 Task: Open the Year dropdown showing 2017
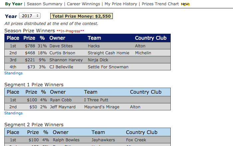(30, 16)
